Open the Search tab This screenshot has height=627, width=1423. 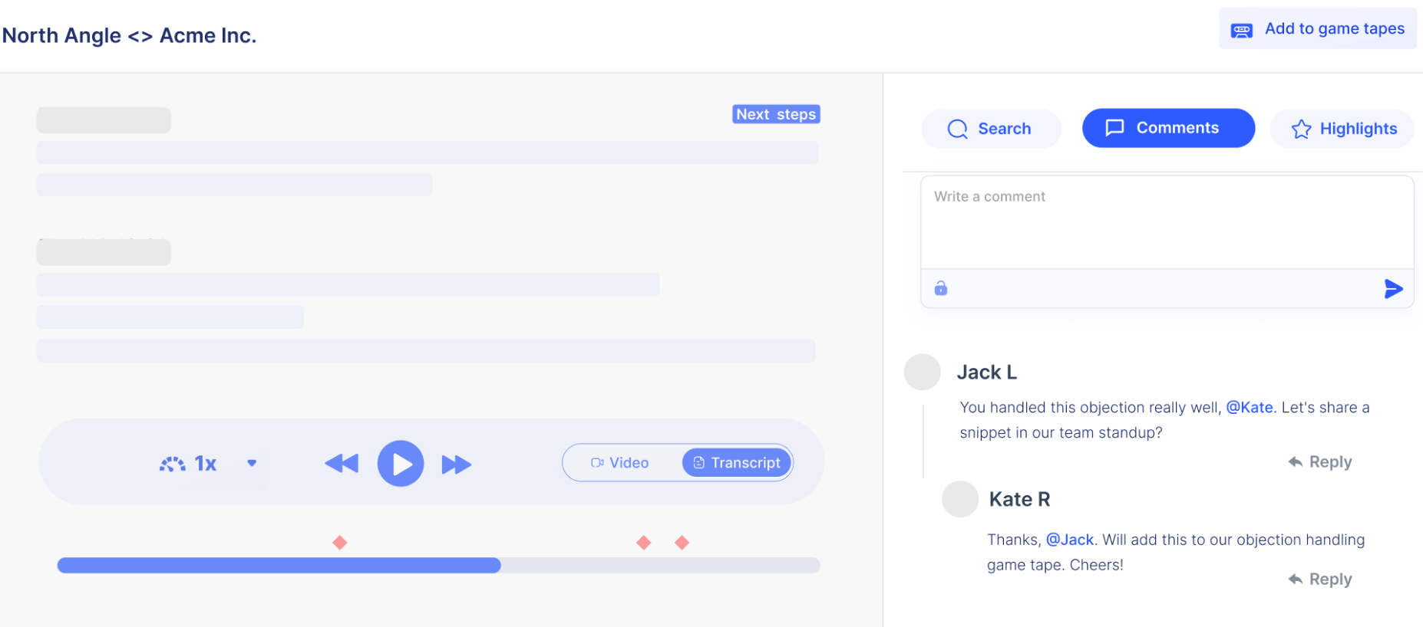tap(991, 129)
